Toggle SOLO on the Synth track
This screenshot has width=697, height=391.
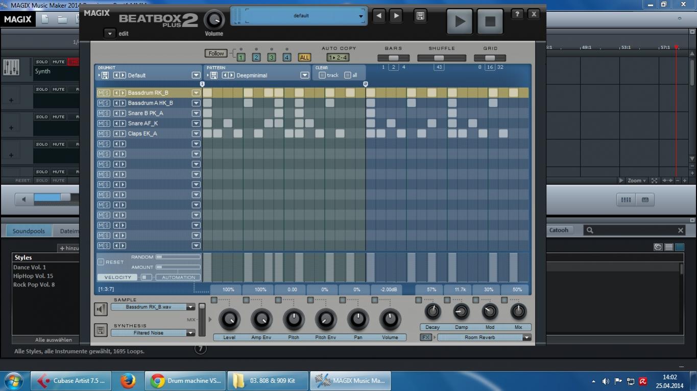pyautogui.click(x=42, y=62)
